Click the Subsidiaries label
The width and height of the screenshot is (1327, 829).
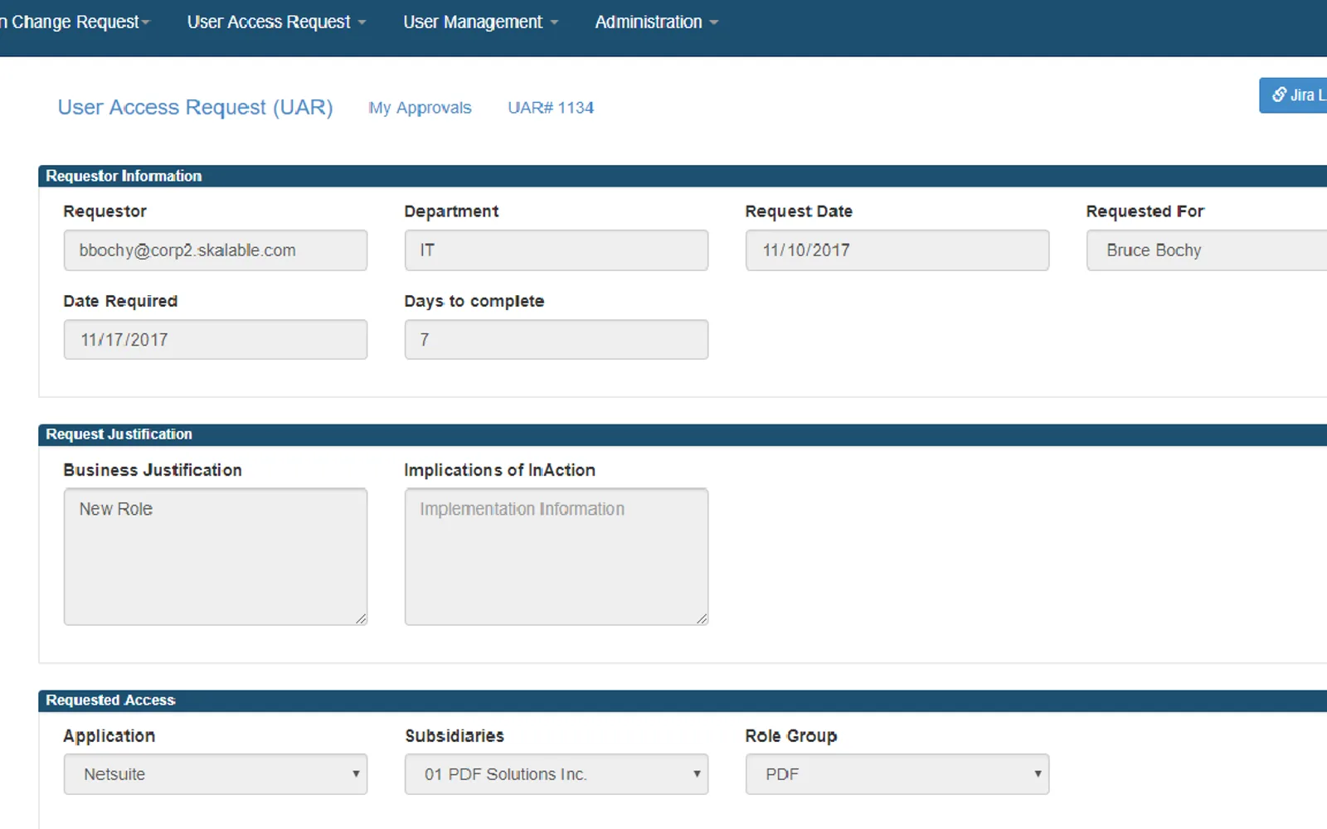454,736
